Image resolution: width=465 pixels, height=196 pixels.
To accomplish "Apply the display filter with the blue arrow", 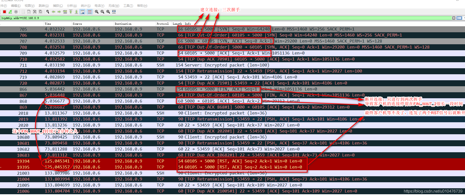I will (x=459, y=18).
